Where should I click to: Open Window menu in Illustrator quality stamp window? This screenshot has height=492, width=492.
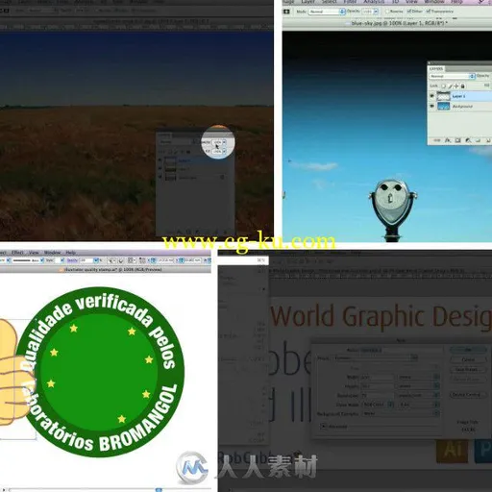coord(52,253)
